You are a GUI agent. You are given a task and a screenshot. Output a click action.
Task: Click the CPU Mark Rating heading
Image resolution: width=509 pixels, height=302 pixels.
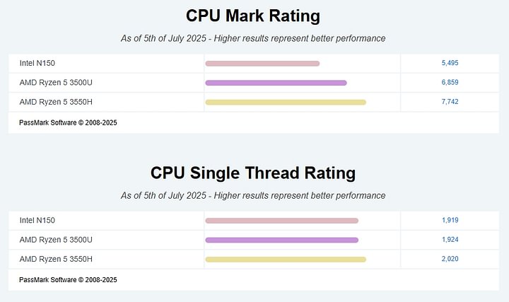pyautogui.click(x=253, y=16)
